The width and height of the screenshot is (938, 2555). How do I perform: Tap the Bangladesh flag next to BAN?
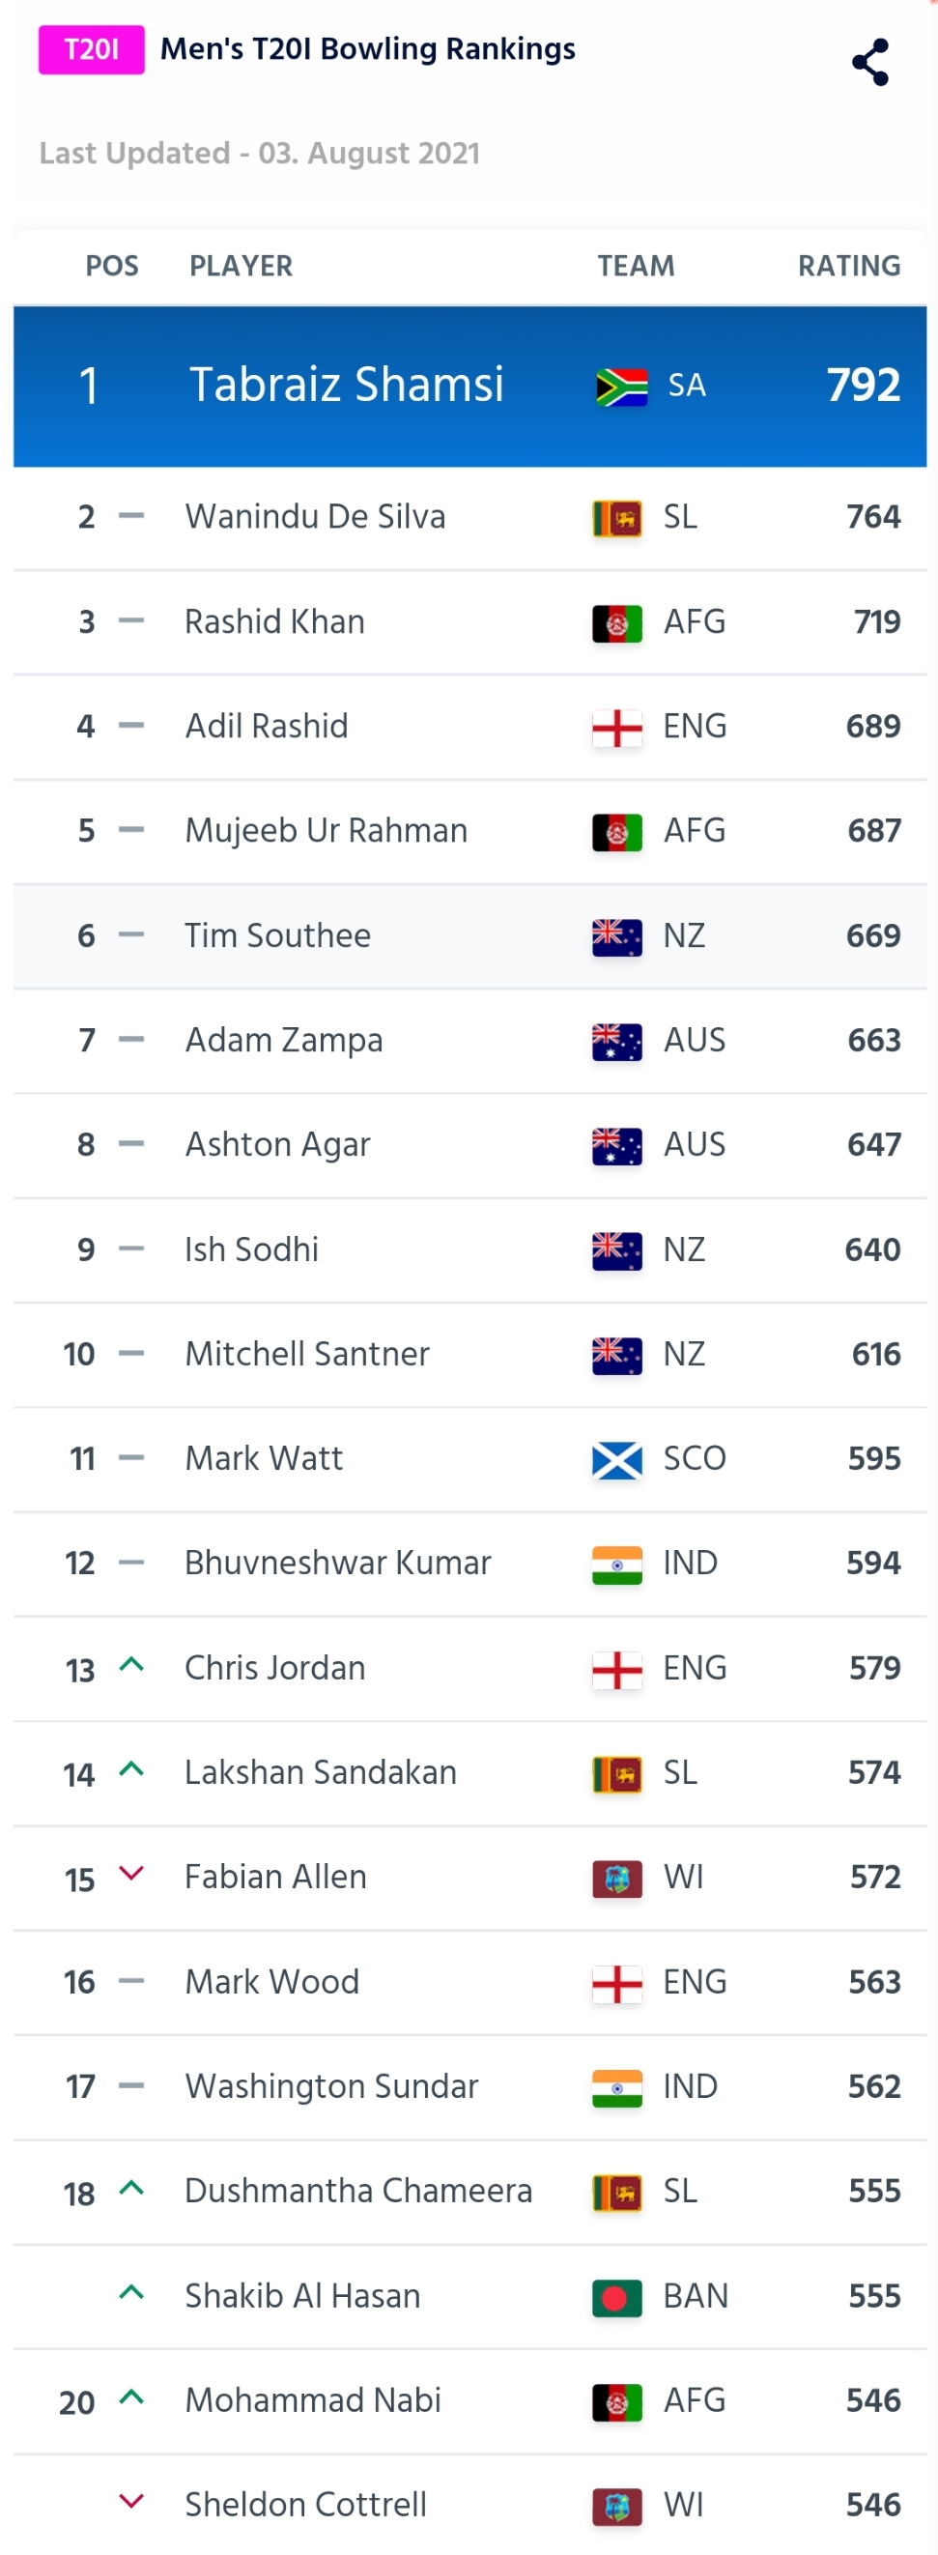pyautogui.click(x=616, y=2297)
